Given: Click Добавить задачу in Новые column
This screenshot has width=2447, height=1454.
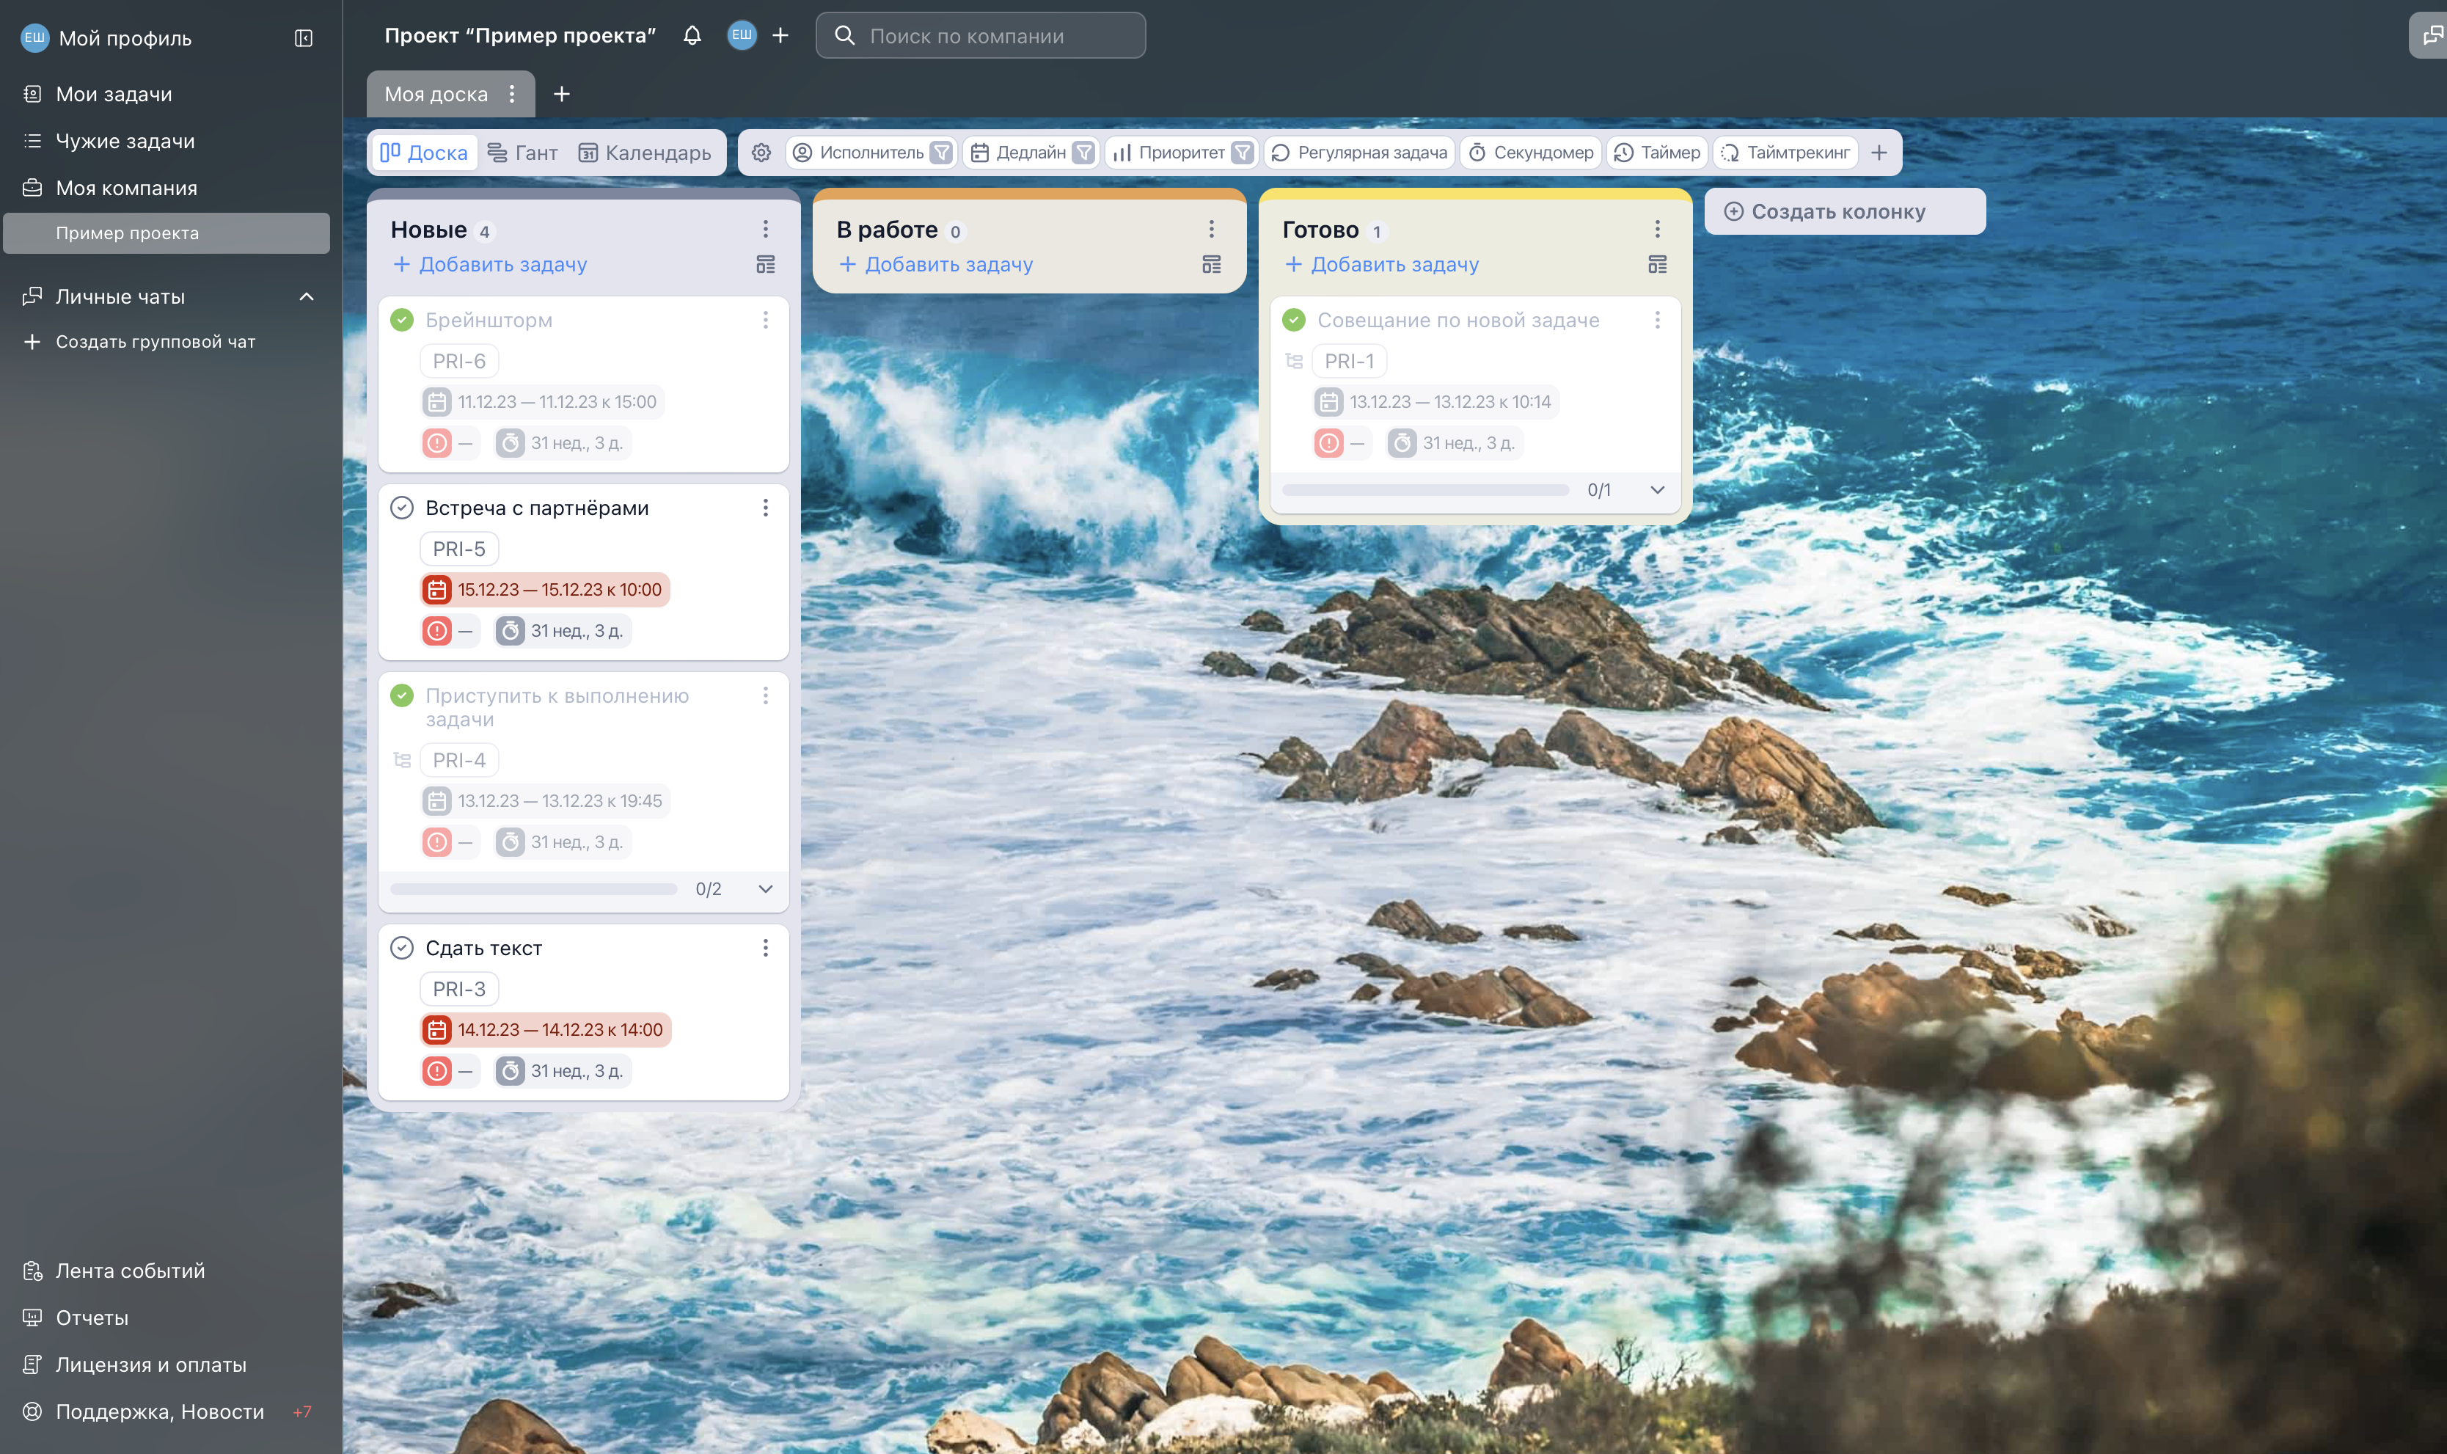Looking at the screenshot, I should click(x=490, y=265).
